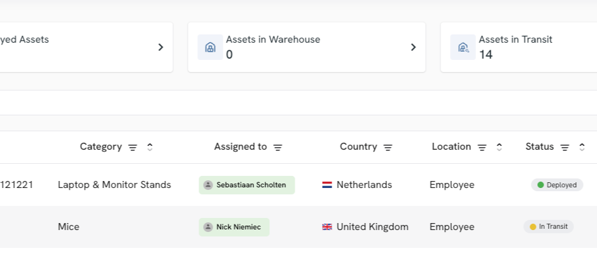The height and width of the screenshot is (253, 597).
Task: Click the Assets in Warehouse building icon
Action: (x=210, y=47)
